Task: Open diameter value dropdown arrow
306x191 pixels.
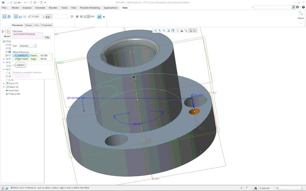Action: [43, 17]
